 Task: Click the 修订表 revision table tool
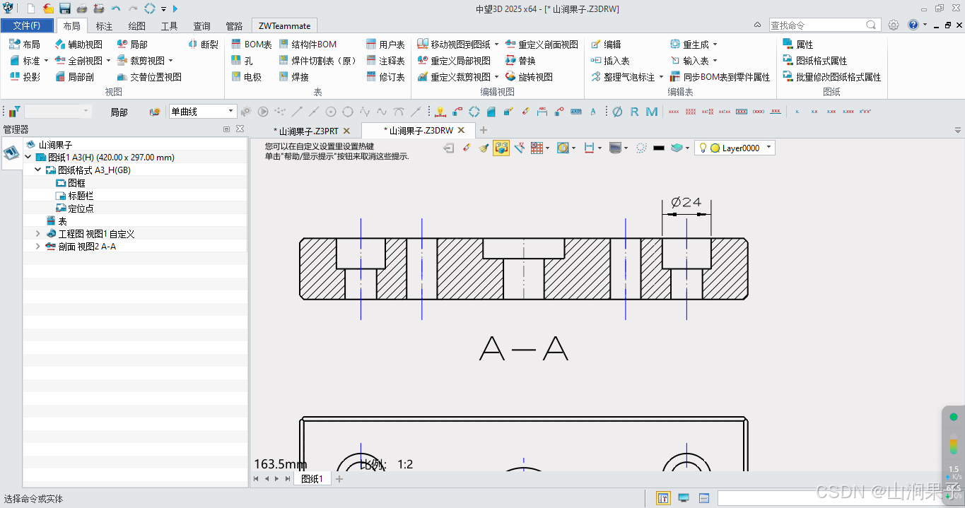point(386,77)
